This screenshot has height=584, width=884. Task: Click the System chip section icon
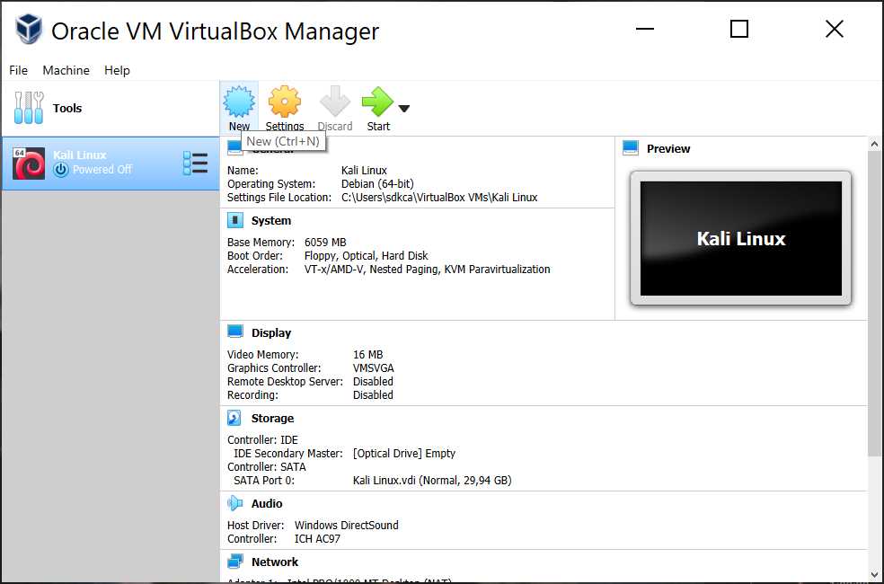tap(235, 220)
